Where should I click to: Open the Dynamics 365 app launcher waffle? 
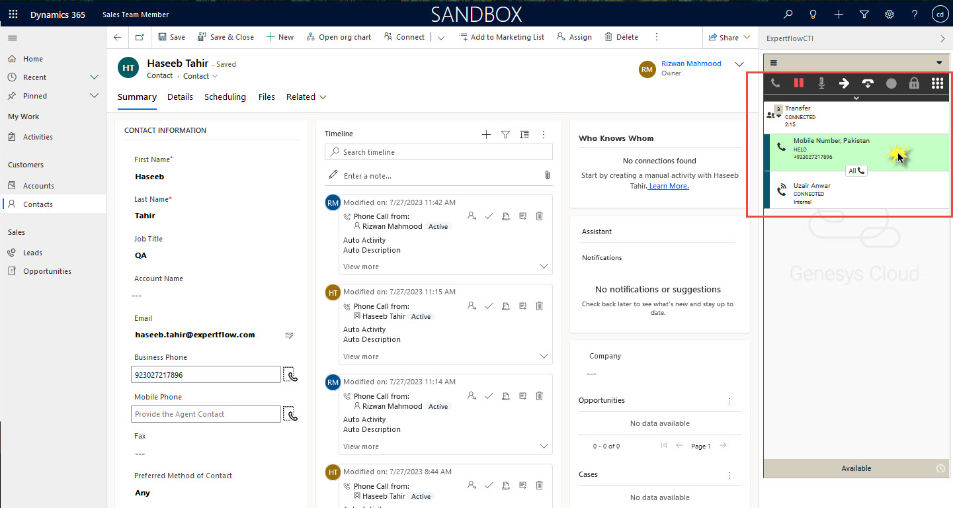(13, 14)
